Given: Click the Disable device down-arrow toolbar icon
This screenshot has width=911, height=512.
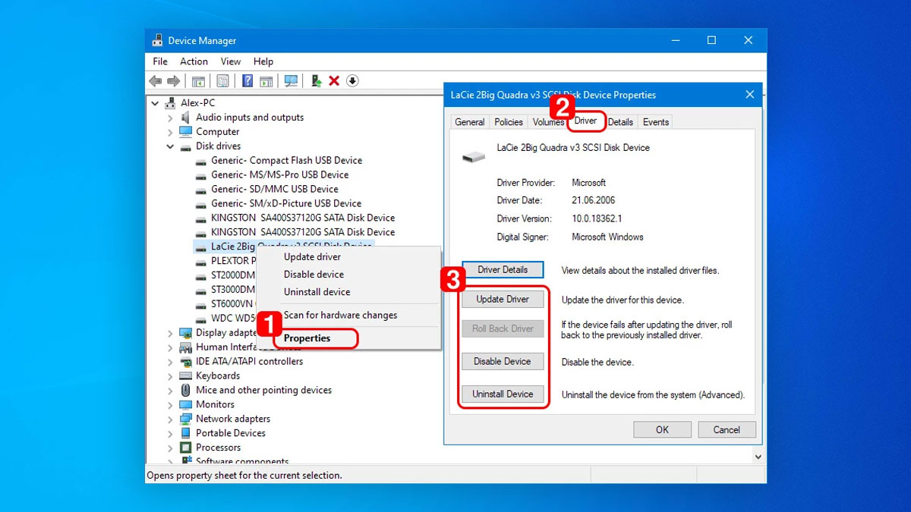Looking at the screenshot, I should [x=352, y=81].
